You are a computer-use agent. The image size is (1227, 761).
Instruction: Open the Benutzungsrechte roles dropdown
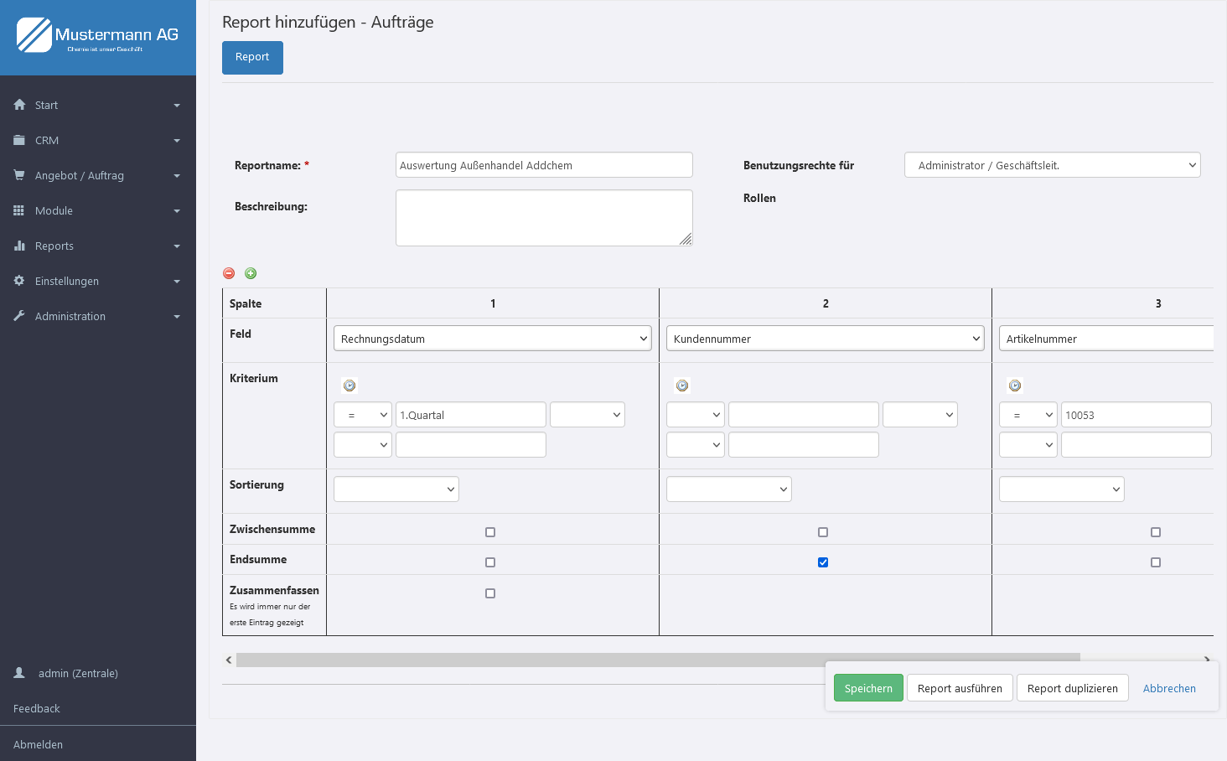click(x=1052, y=165)
